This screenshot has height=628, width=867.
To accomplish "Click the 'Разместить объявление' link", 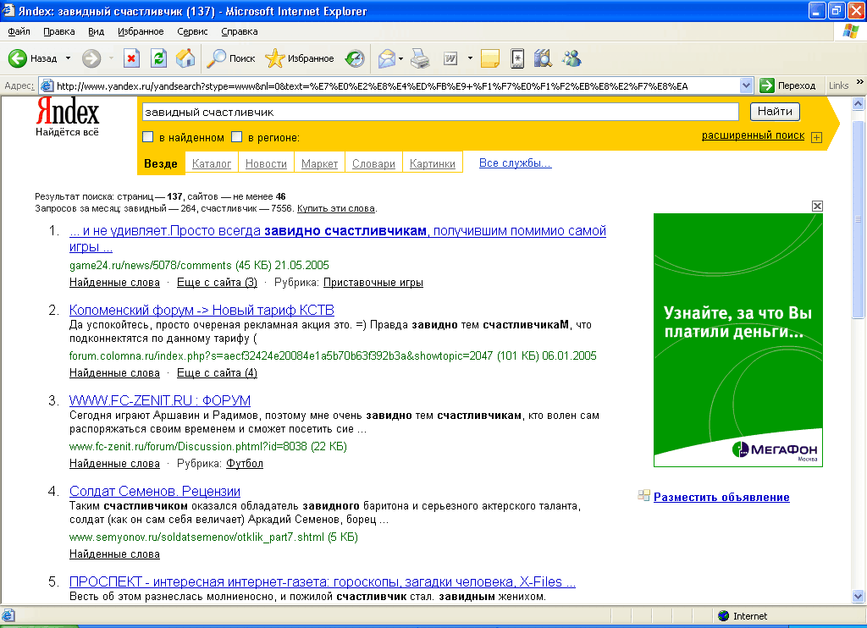I will coord(721,497).
